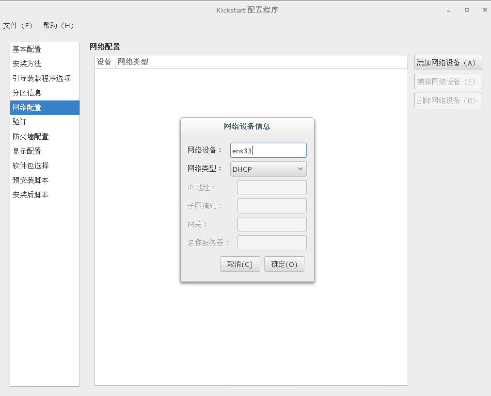Screen dimensions: 491x396
Task: Open 分区信息 section
Action: tap(45, 93)
